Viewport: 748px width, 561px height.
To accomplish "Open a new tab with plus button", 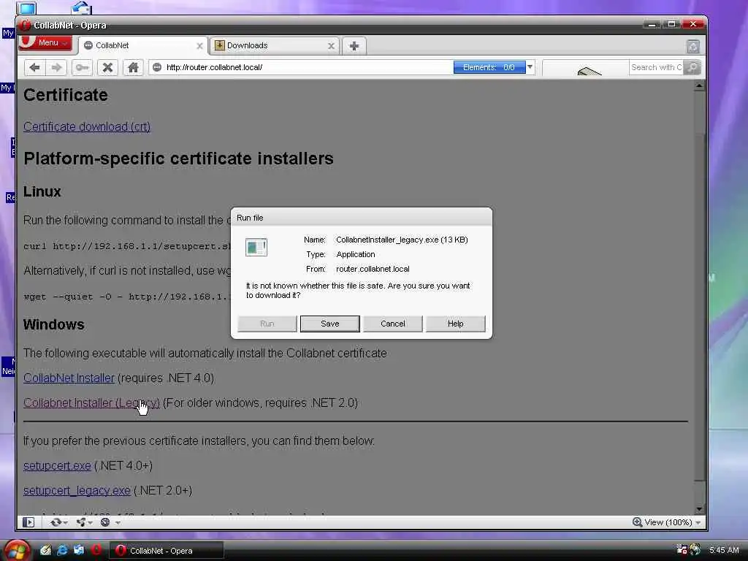I will coord(354,46).
